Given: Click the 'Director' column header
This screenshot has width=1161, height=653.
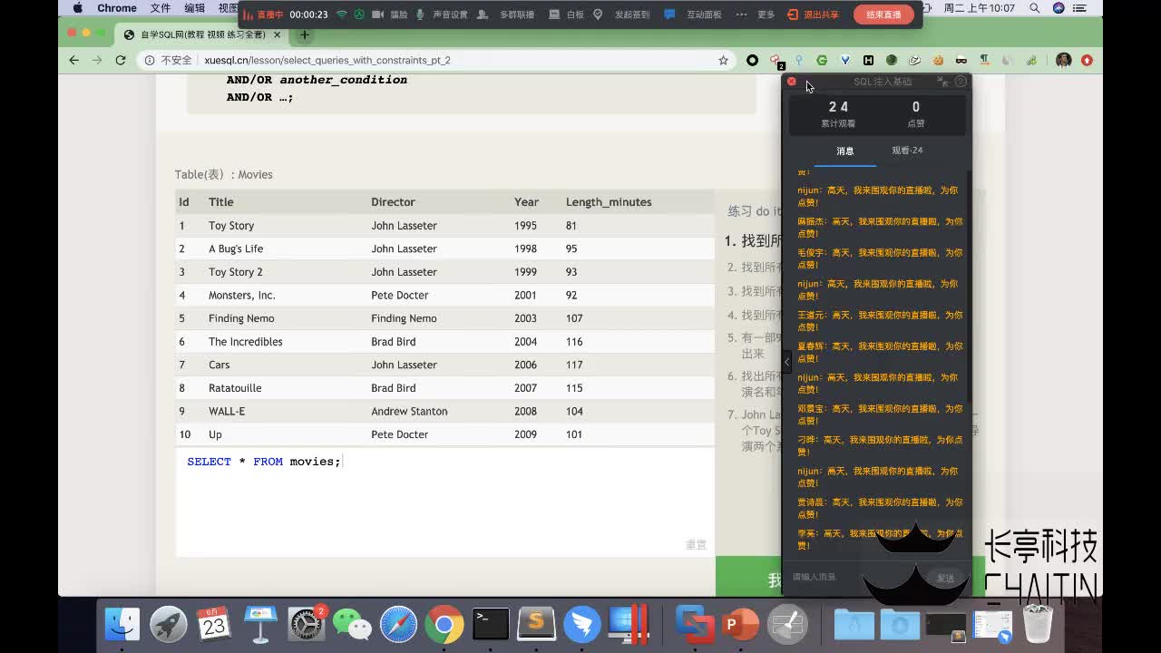Looking at the screenshot, I should (x=393, y=202).
